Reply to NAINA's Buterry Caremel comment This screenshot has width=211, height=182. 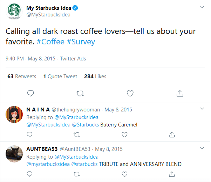[x=30, y=134]
